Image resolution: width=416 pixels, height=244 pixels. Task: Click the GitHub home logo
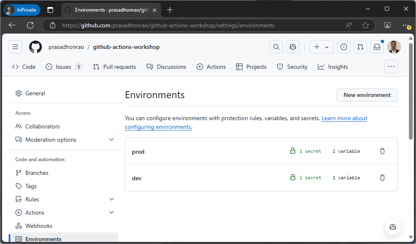pos(35,46)
